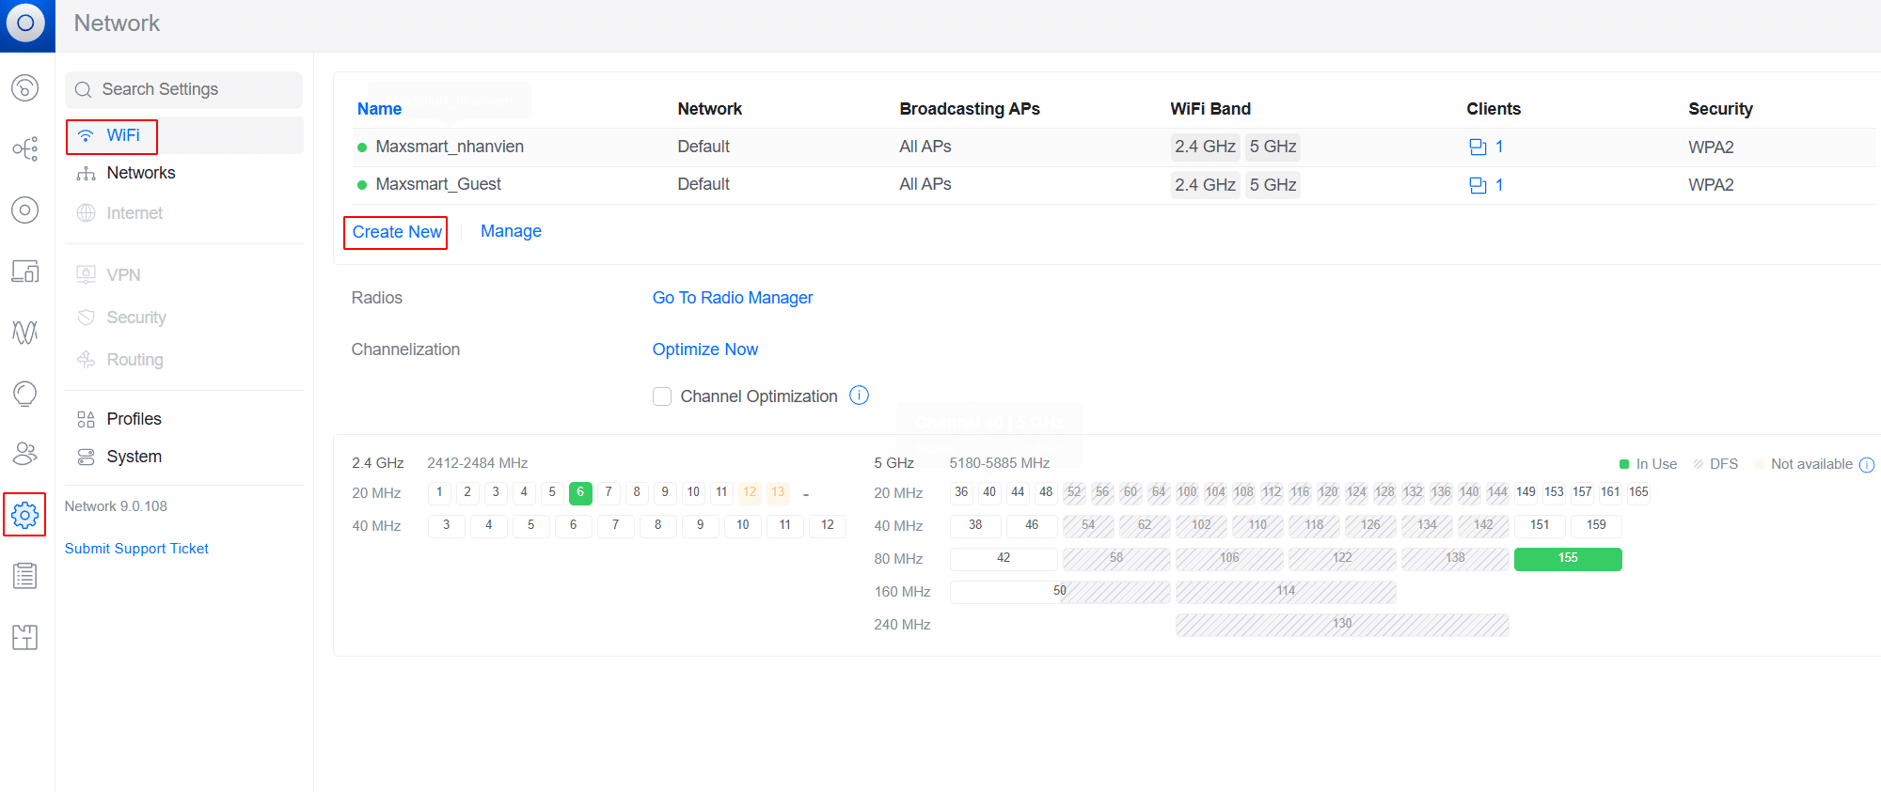
Task: Open the Client Devices icon
Action: (x=25, y=271)
